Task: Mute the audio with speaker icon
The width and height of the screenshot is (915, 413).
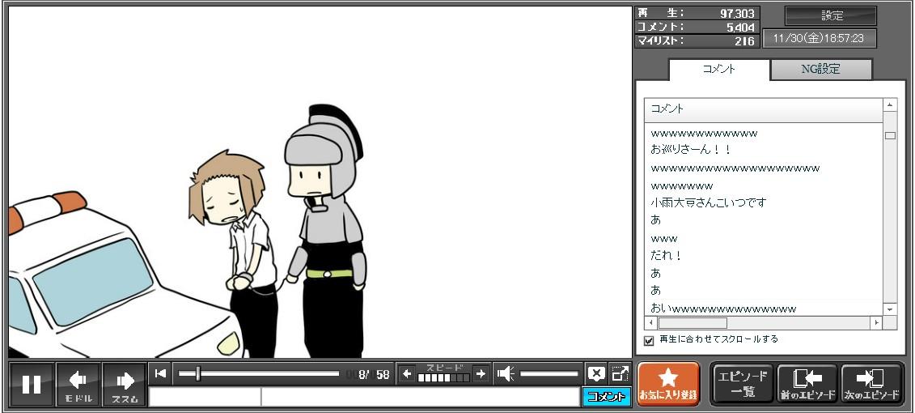Action: pyautogui.click(x=506, y=374)
